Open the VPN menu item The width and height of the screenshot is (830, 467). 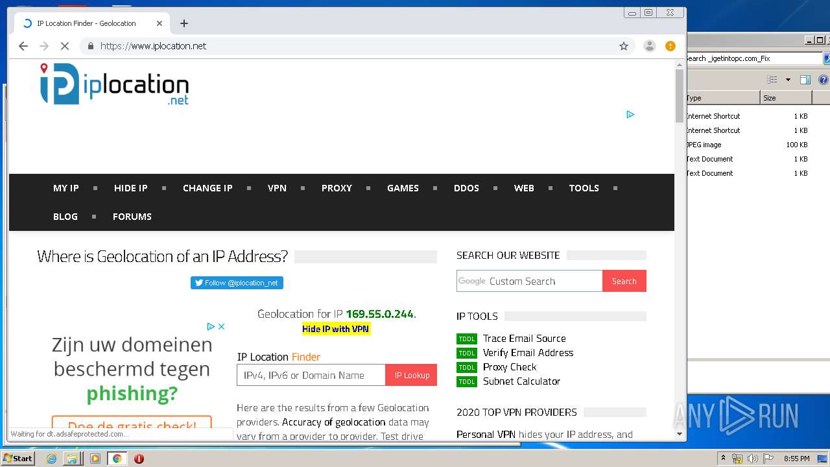(277, 188)
